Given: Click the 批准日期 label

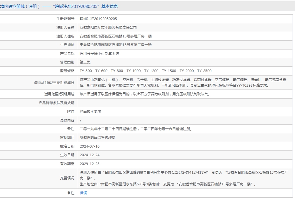Looking at the screenshot, I should (67, 146).
